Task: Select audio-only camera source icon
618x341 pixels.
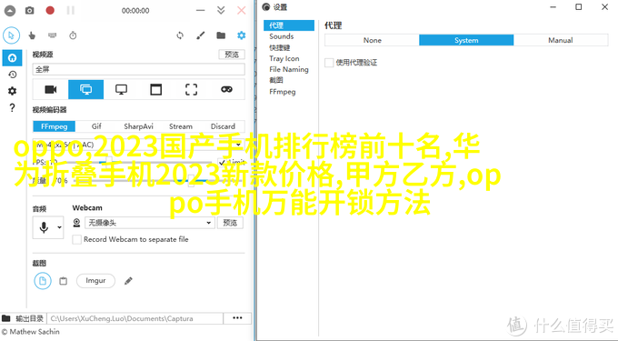Action: point(51,89)
